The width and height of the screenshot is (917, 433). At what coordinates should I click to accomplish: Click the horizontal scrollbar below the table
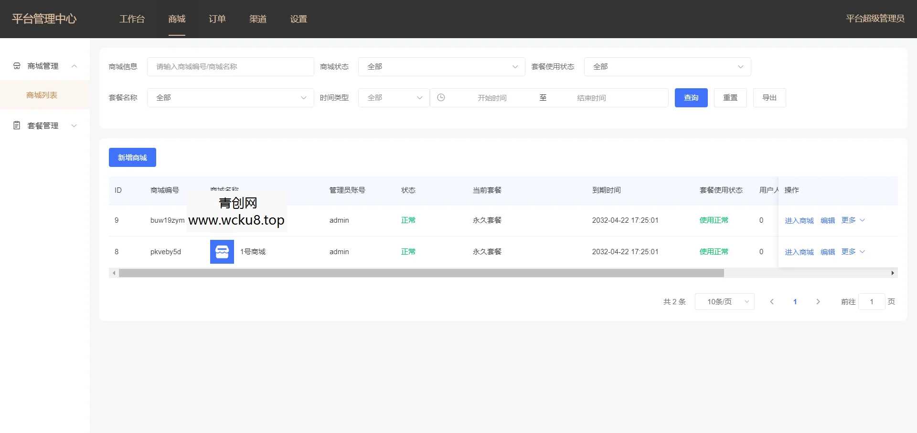click(420, 273)
